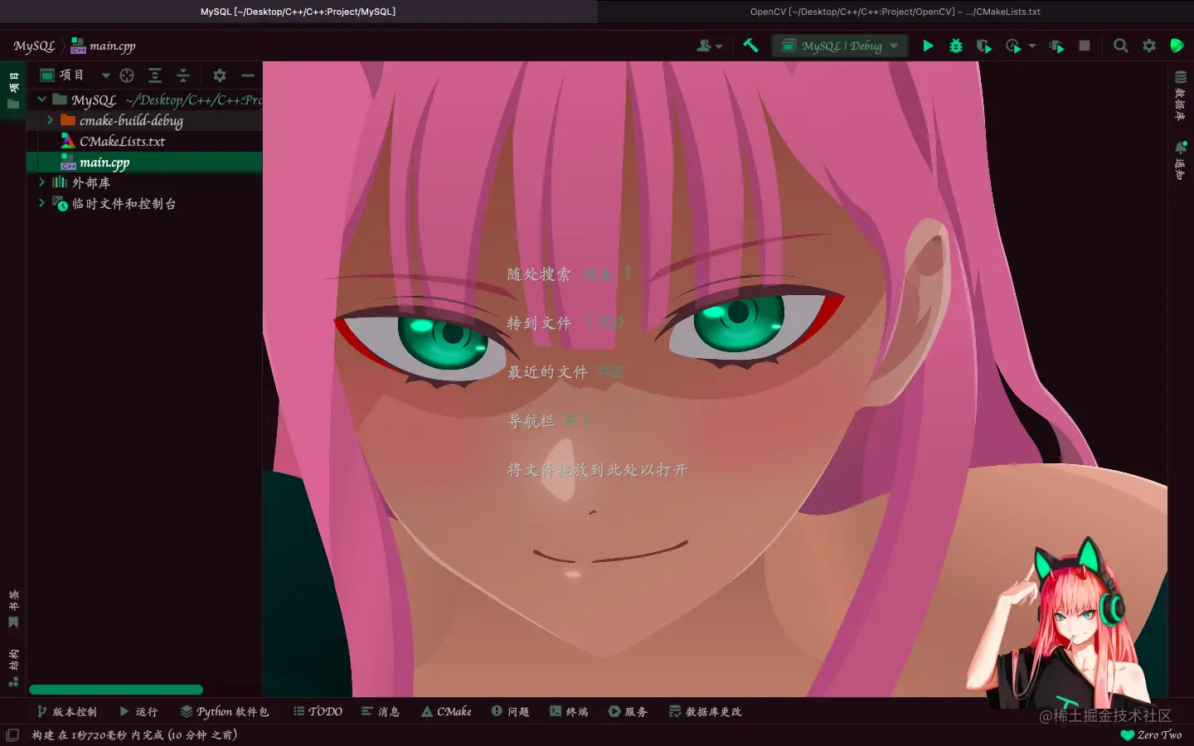
Task: Open the TODO tool window
Action: click(318, 711)
